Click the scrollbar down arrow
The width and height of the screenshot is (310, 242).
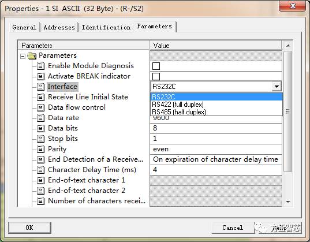click(288, 202)
